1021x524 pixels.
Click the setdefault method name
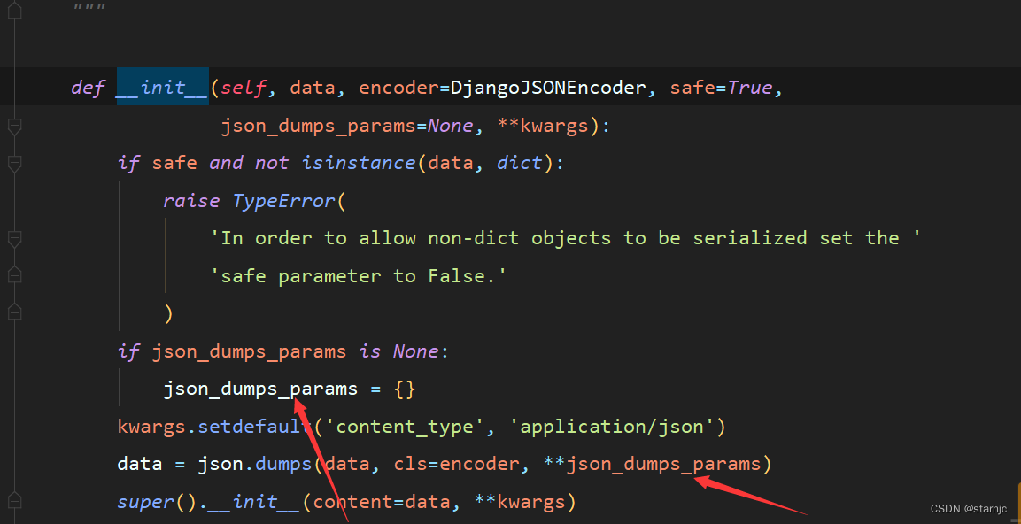255,427
